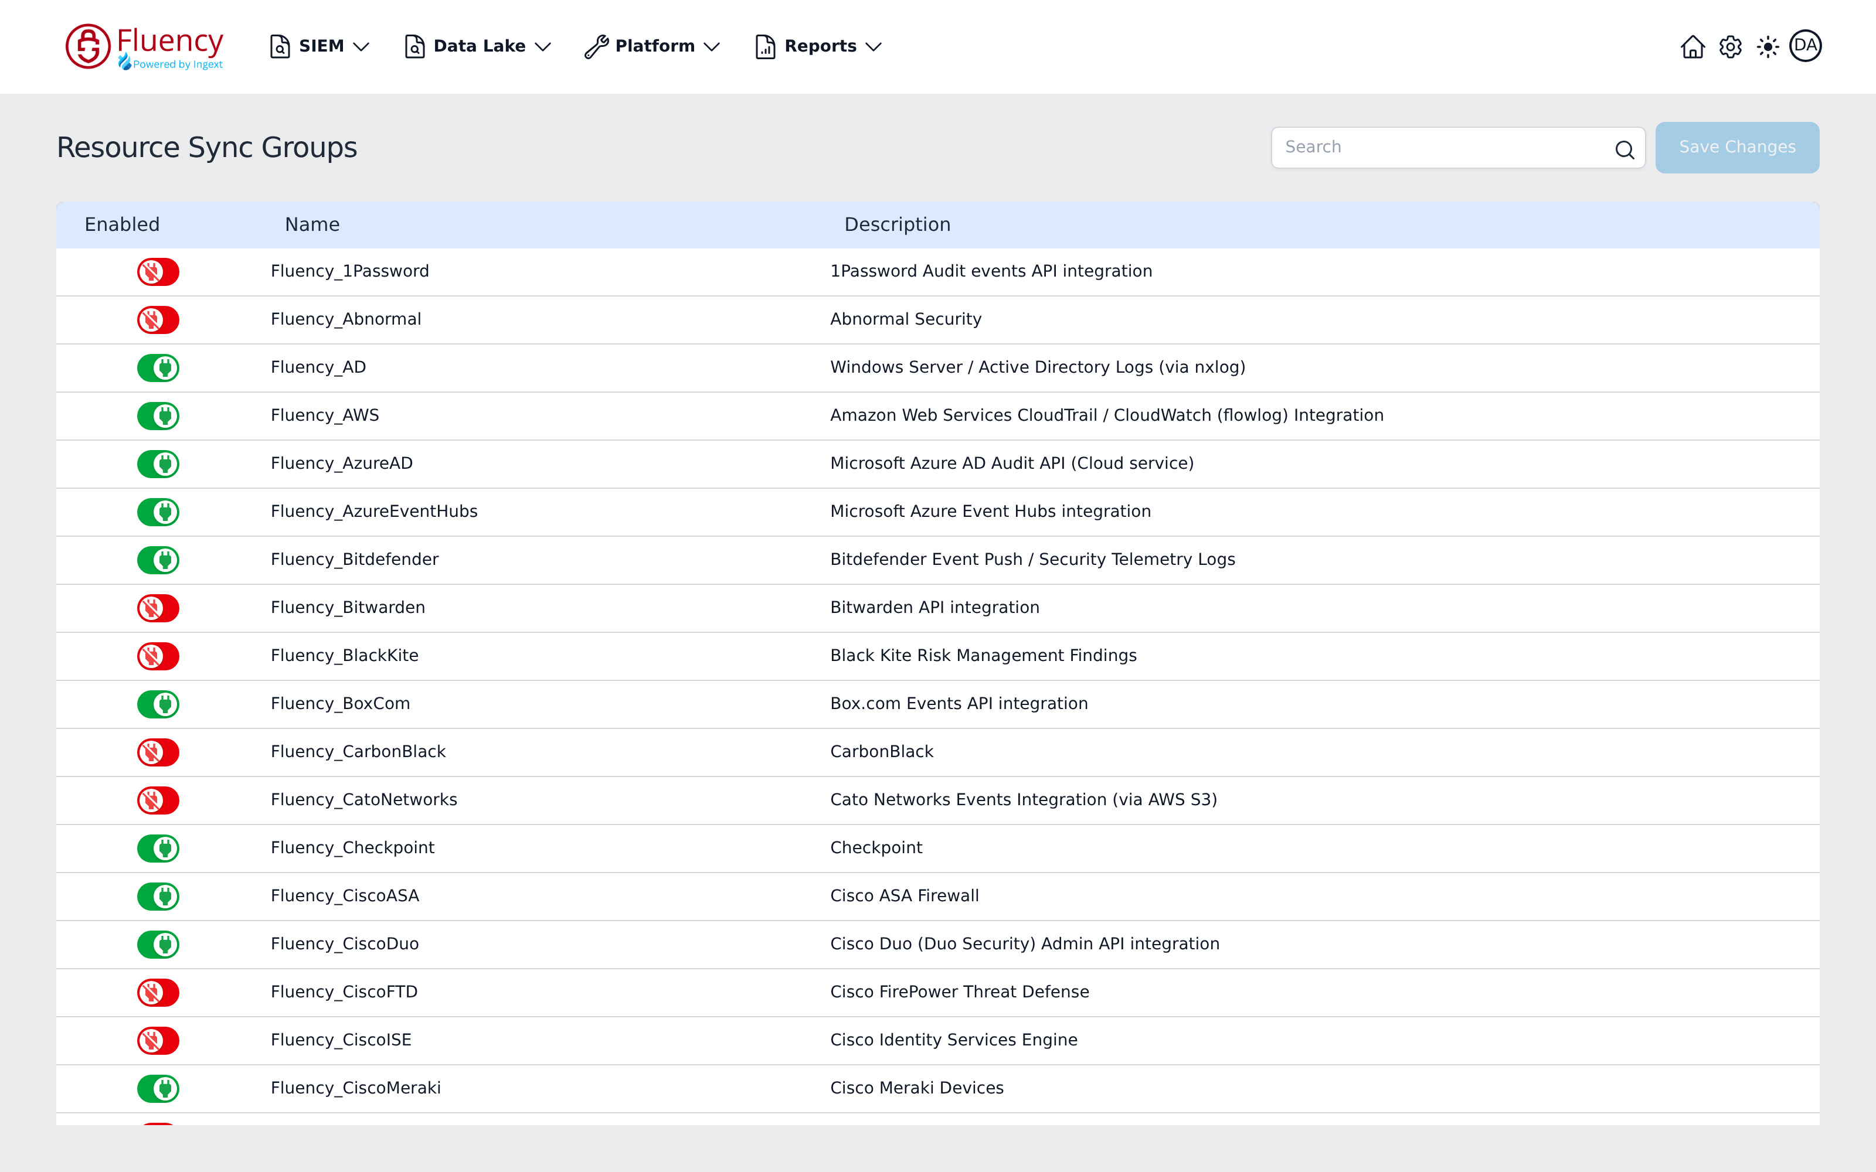Enable the Fluency_Abnormal toggle
This screenshot has width=1876, height=1172.
click(158, 320)
